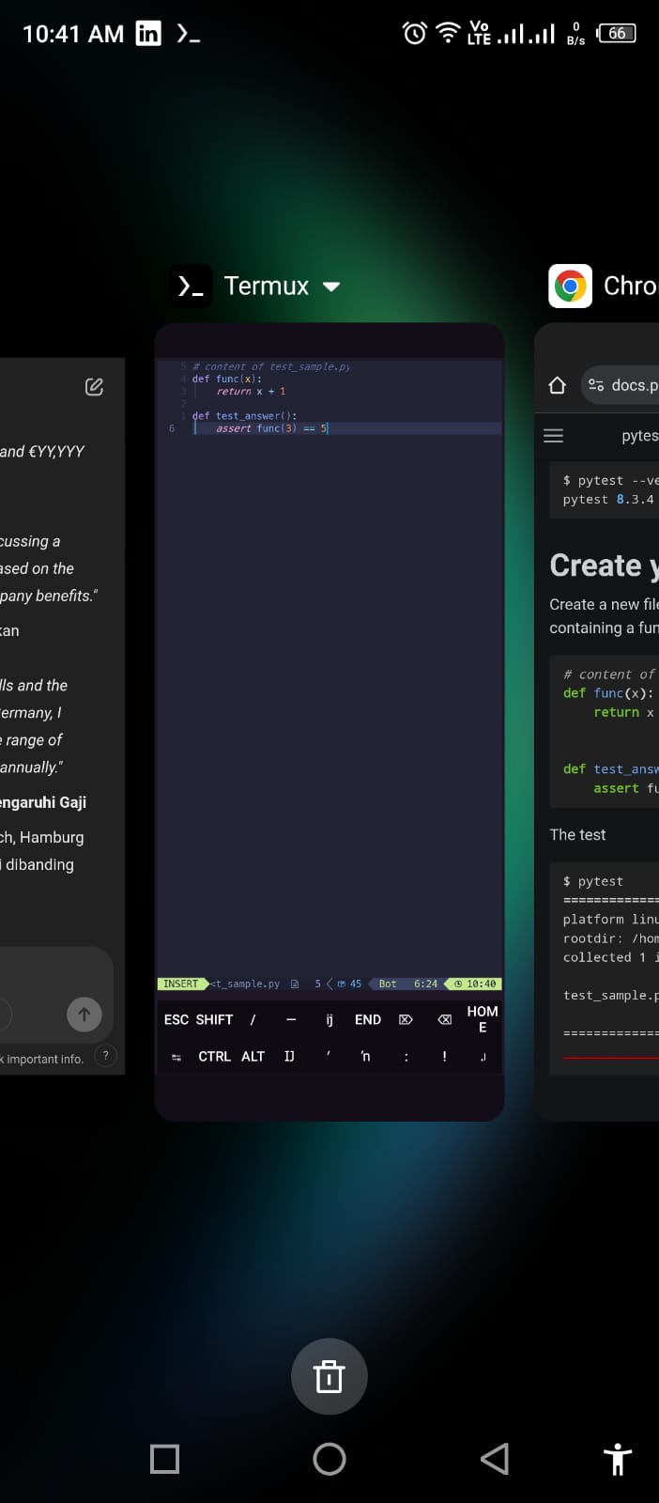The image size is (659, 1503).
Task: Tap the 10:40 clock segment in Termux status line
Action: click(x=475, y=984)
